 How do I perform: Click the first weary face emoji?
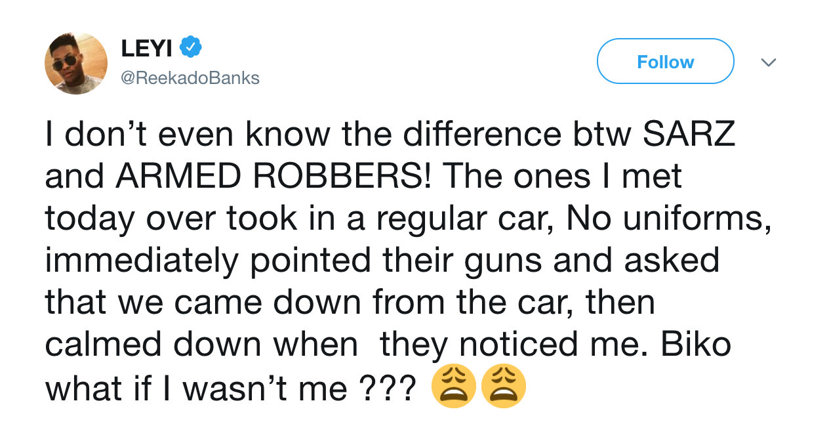pos(453,387)
